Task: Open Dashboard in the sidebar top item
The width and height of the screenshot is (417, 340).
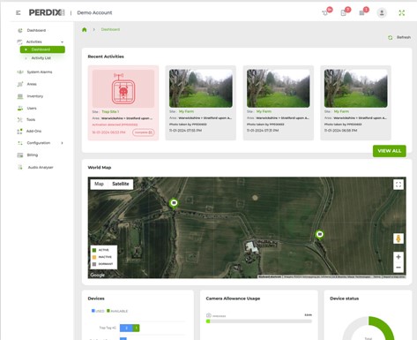Action: 36,30
